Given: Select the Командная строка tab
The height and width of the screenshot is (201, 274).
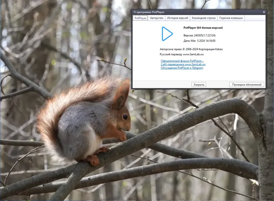Looking at the screenshot, I should pos(203,18).
